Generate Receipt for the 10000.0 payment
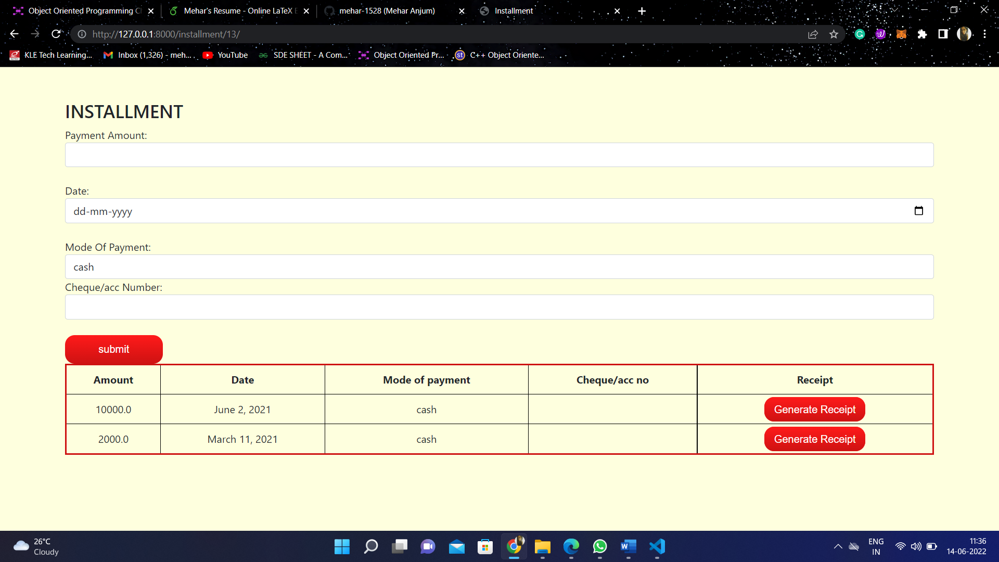 pos(814,409)
